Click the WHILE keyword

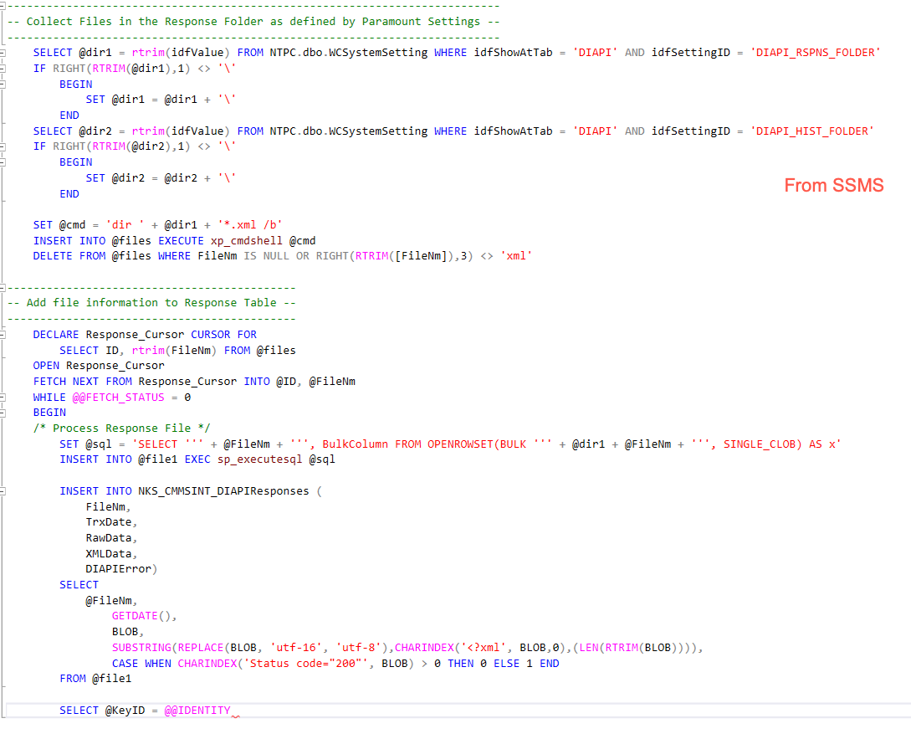coord(49,398)
